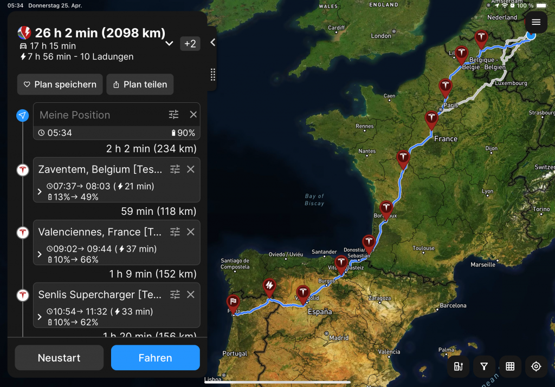Click the Senlis Supercharger stop name

pos(100,294)
